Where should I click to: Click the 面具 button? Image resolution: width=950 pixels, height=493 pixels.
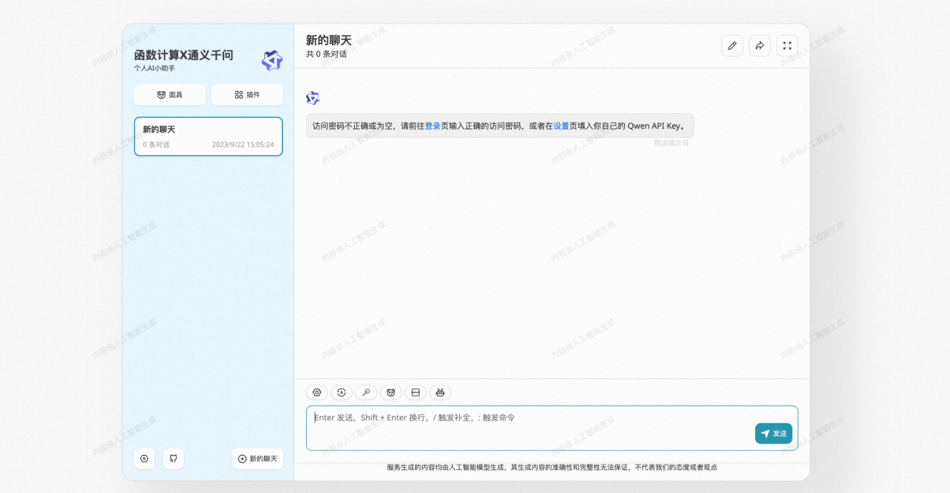click(x=170, y=95)
